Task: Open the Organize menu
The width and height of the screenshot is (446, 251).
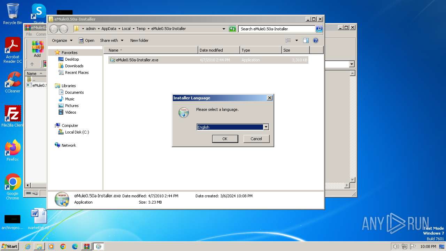Action: [62, 40]
